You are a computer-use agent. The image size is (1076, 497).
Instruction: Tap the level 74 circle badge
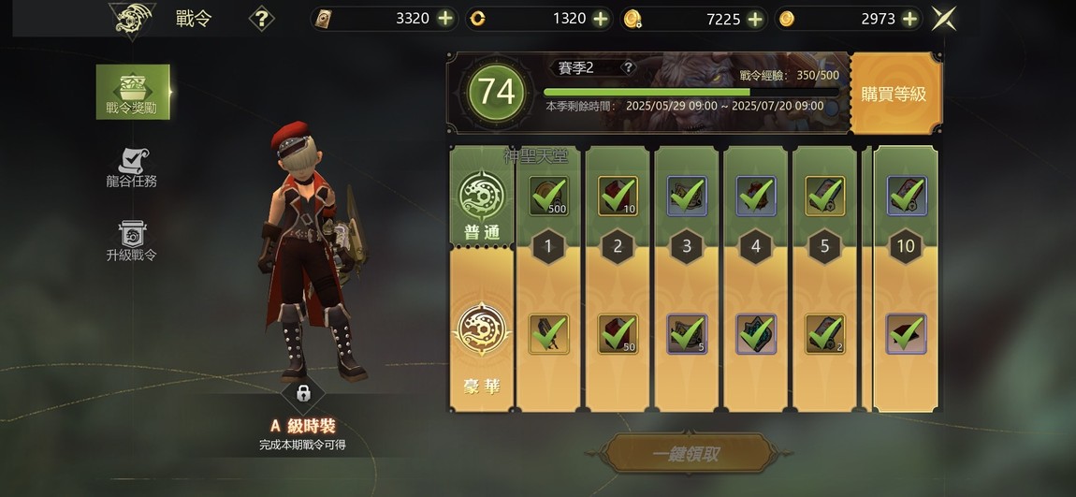point(496,92)
